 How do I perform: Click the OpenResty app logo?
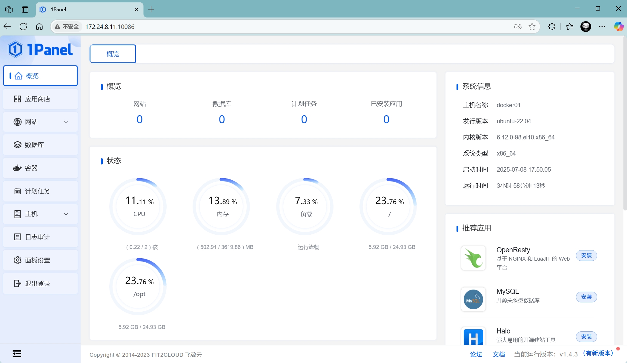(473, 258)
